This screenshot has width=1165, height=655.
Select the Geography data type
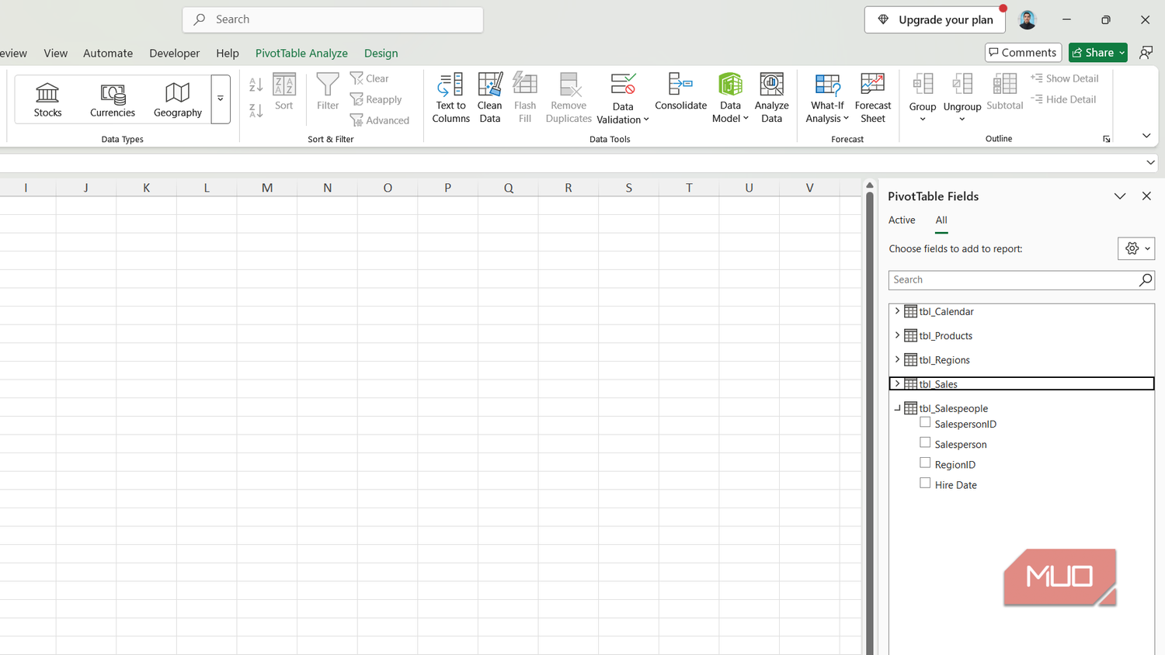coord(178,99)
